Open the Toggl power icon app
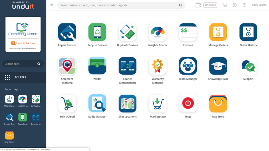The height and width of the screenshot is (151, 269). click(188, 103)
